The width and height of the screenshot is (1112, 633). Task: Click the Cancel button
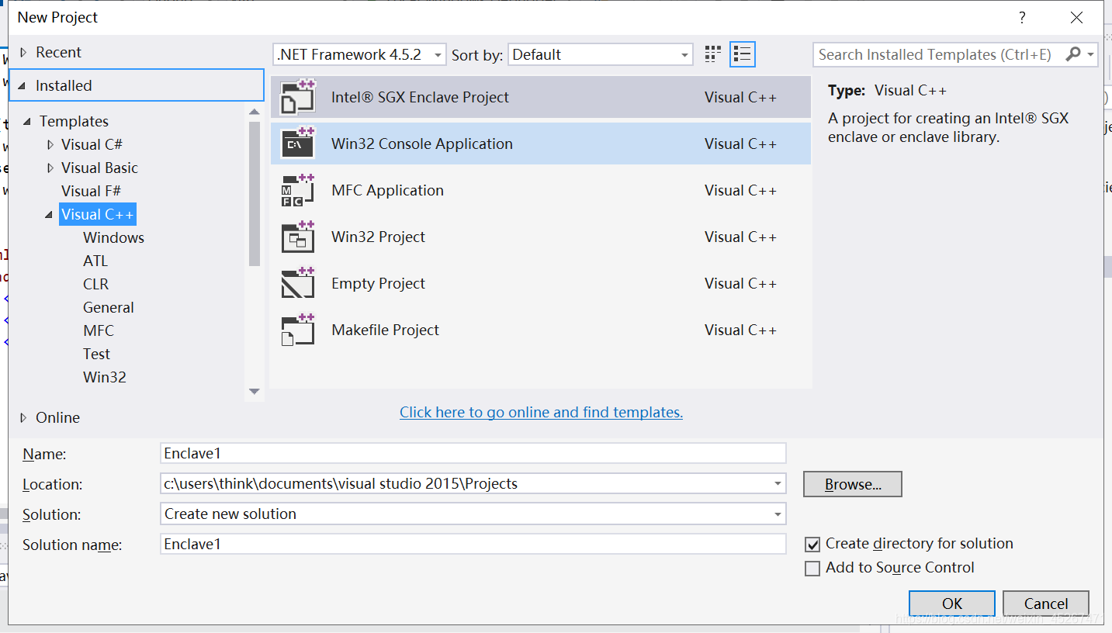click(1046, 604)
